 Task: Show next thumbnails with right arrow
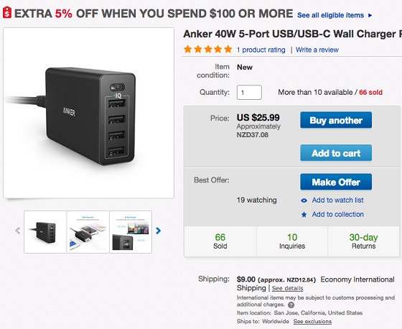(159, 231)
